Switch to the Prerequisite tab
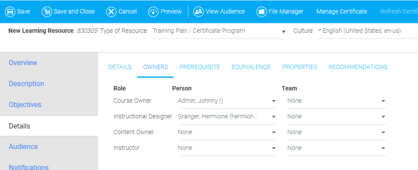This screenshot has width=418, height=170. pyautogui.click(x=200, y=67)
